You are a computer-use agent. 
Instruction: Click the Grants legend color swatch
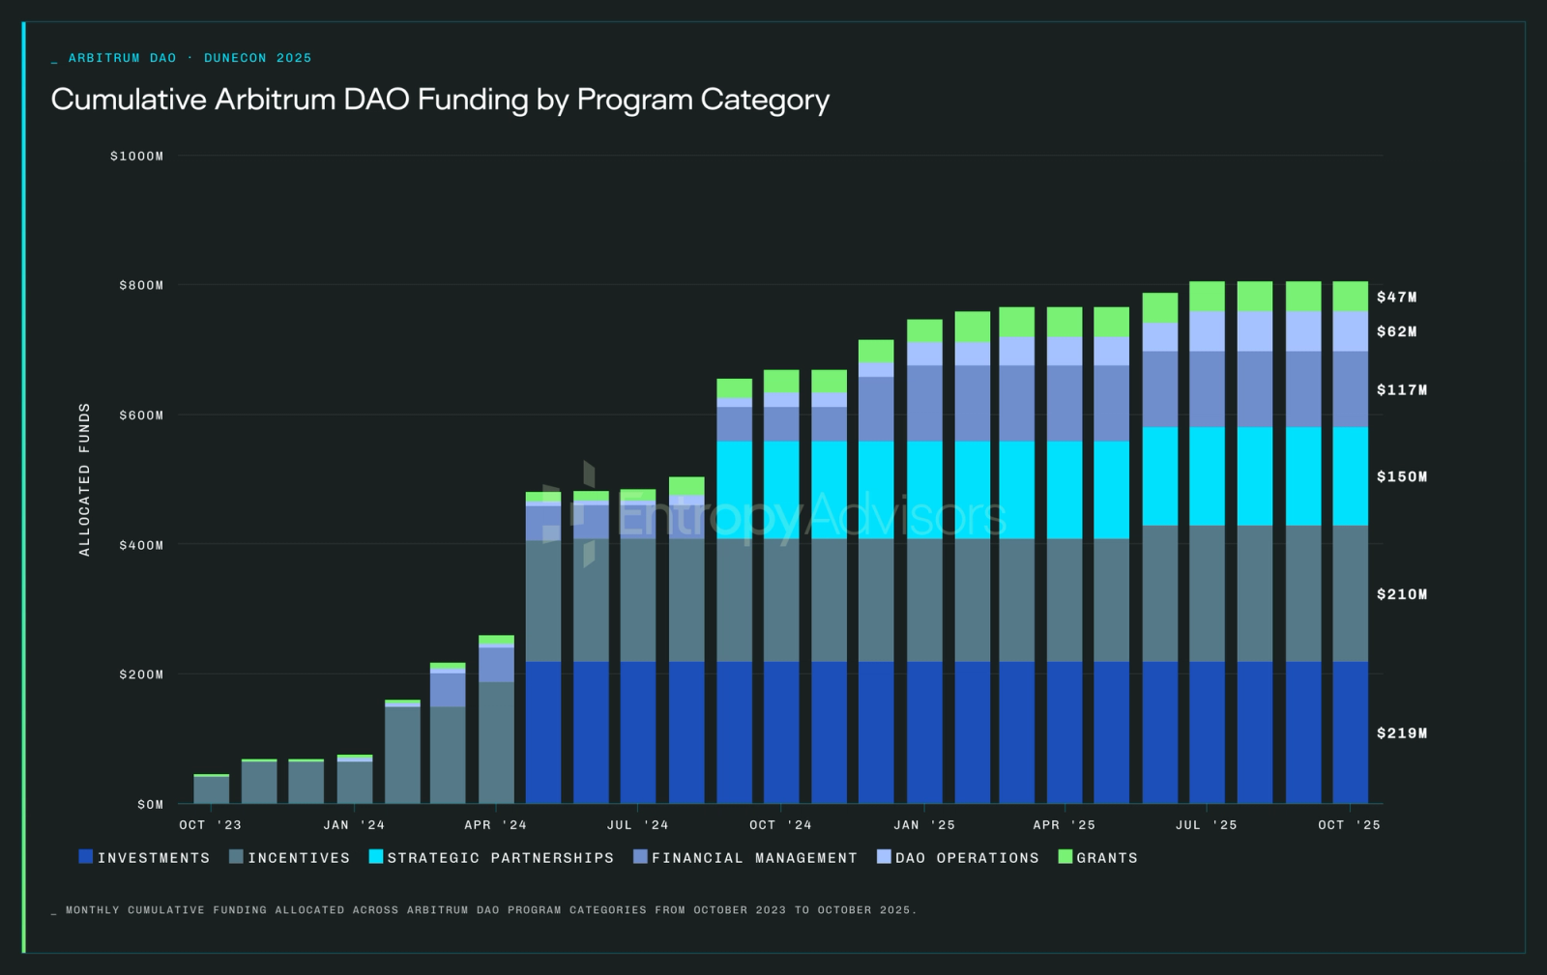point(1065,856)
